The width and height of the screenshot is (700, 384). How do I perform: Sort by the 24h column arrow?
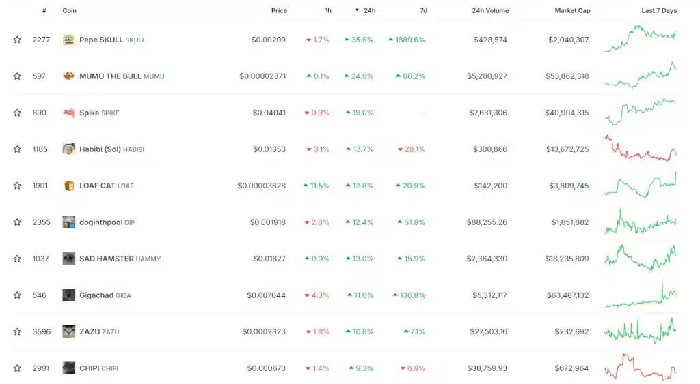tap(357, 10)
